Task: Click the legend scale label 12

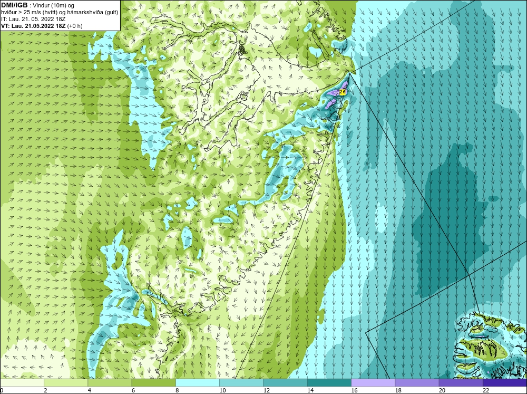Action: pyautogui.click(x=267, y=390)
